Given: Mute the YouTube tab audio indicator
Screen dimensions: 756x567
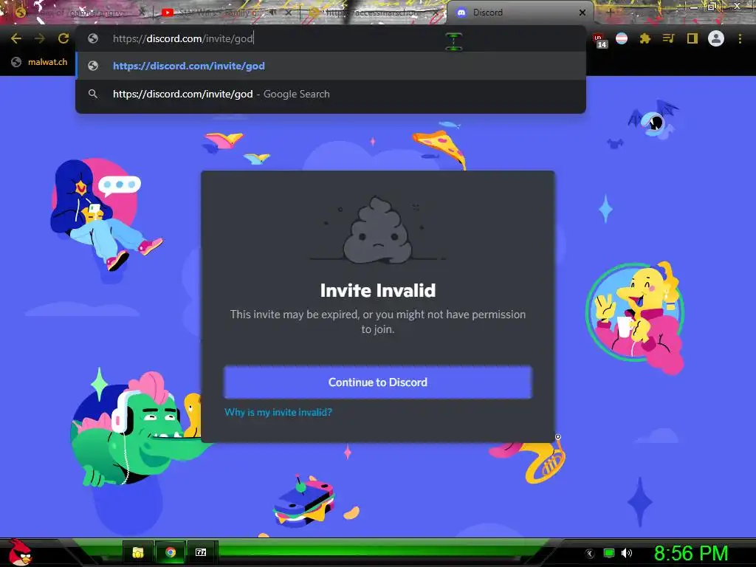Looking at the screenshot, I should (x=274, y=13).
